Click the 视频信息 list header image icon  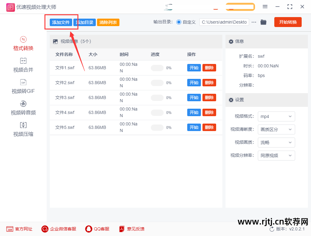tap(55, 42)
